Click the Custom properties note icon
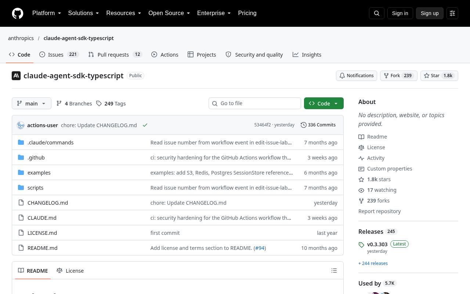This screenshot has height=294, width=470. (361, 169)
